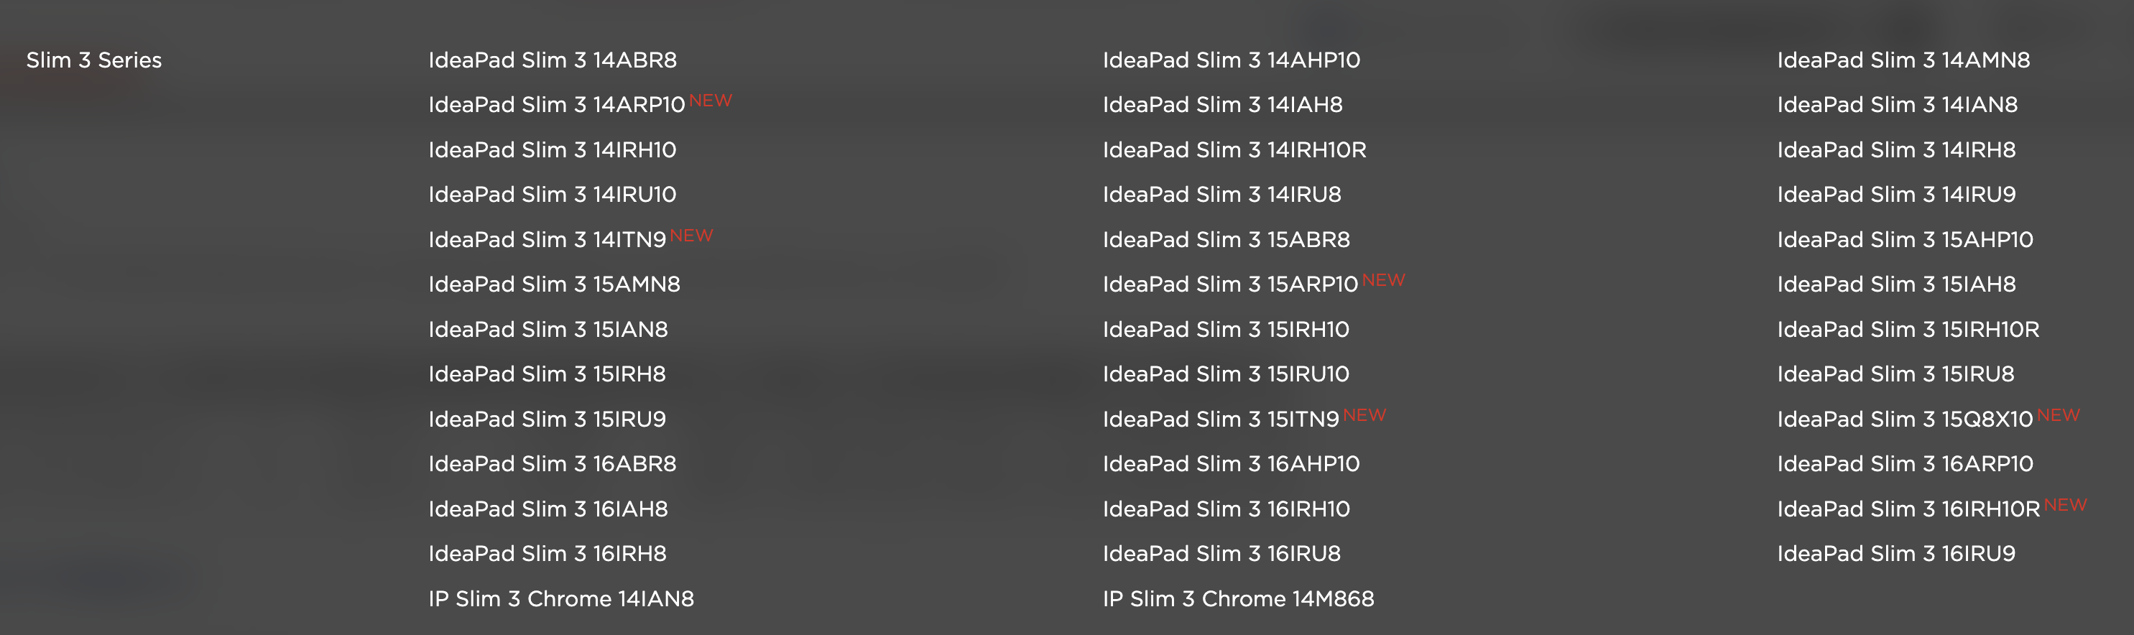Choose IdeaPad Slim 3 15AHP10

click(x=1906, y=240)
